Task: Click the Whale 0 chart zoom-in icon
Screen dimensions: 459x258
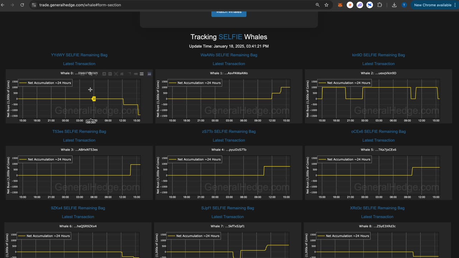Action: pos(104,74)
